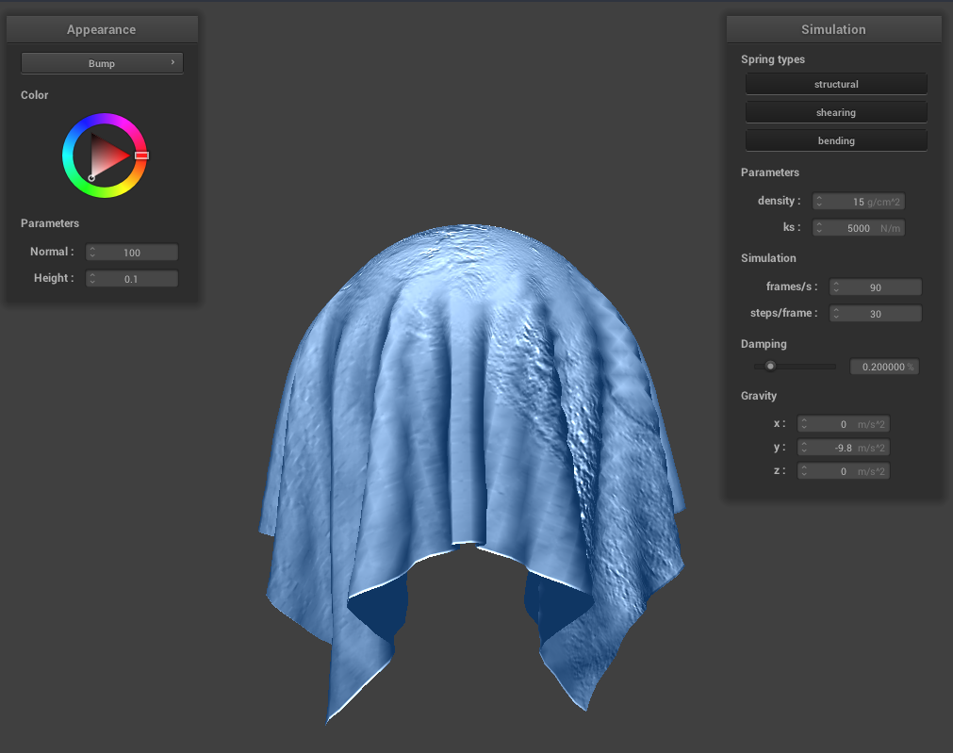The image size is (953, 753).
Task: Toggle the structural spring type
Action: (x=836, y=85)
